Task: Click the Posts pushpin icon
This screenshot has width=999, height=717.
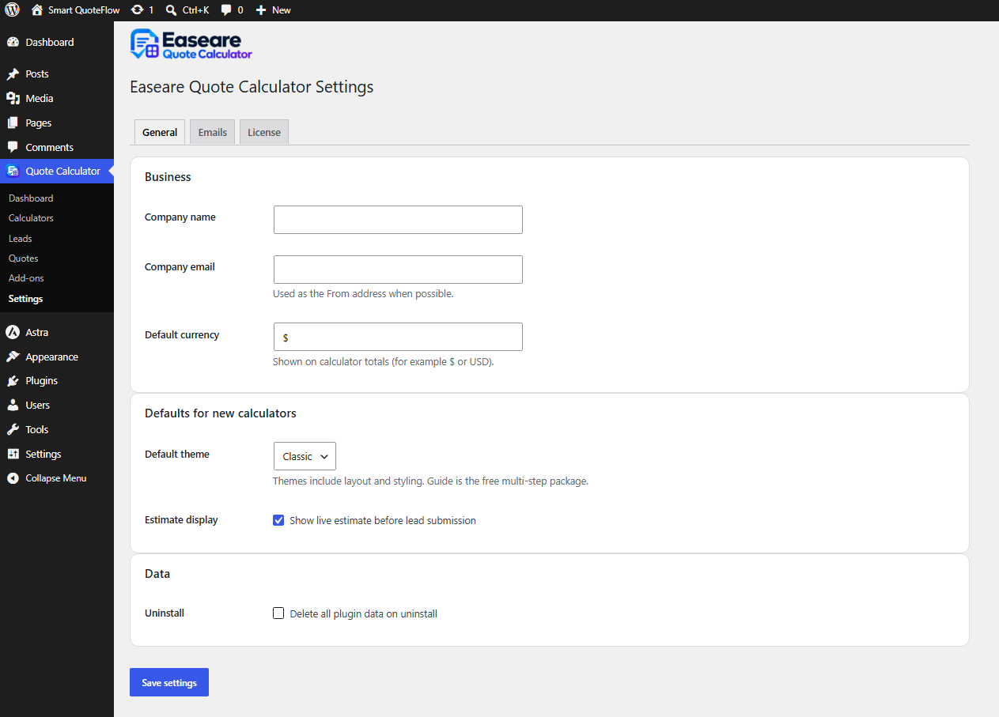Action: click(x=13, y=74)
